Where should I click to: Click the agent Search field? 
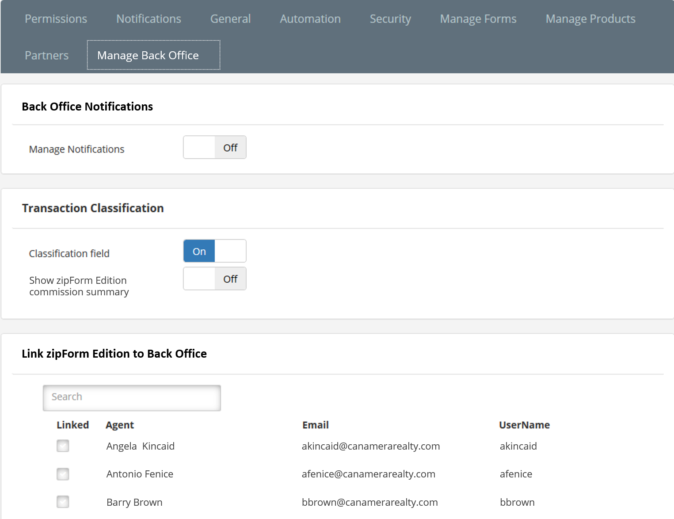click(x=131, y=397)
